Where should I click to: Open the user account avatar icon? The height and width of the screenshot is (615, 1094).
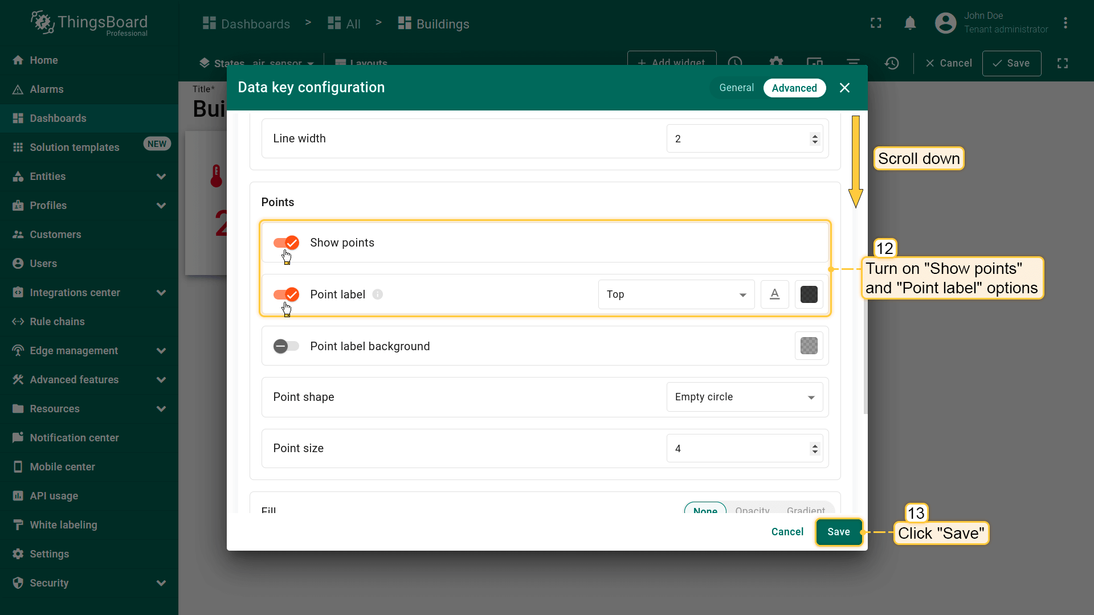(x=945, y=23)
